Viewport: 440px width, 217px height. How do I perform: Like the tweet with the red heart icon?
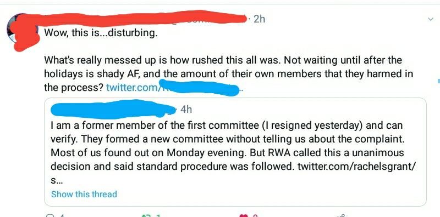(244, 215)
